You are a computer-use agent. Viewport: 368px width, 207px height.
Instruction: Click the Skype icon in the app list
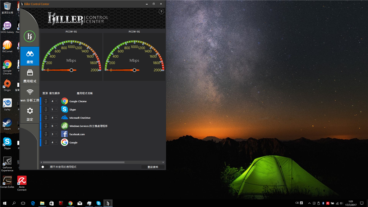[64, 109]
